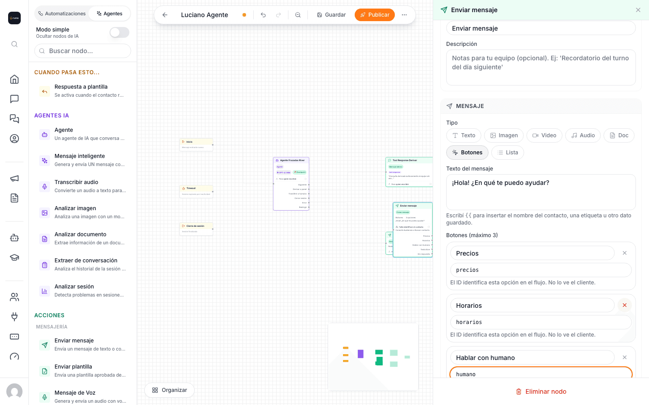Select the Cierre de sesión canvas node
This screenshot has height=405, width=649.
coord(196,229)
